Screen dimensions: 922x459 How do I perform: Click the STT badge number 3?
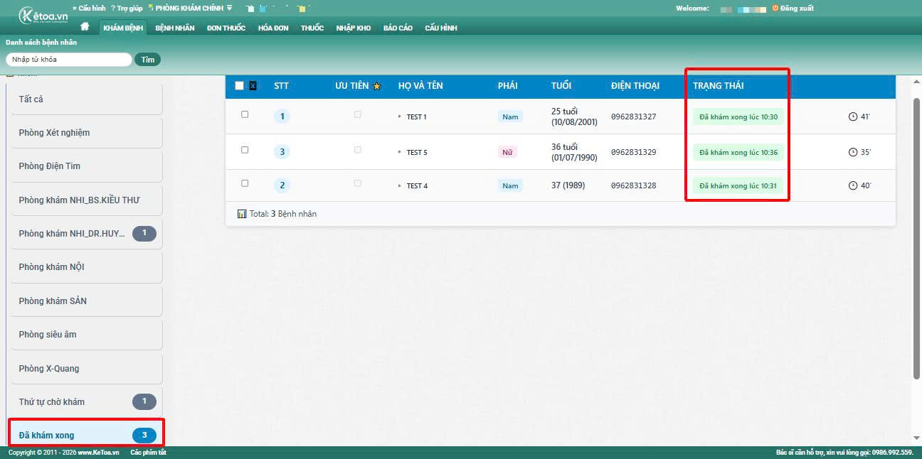click(282, 151)
